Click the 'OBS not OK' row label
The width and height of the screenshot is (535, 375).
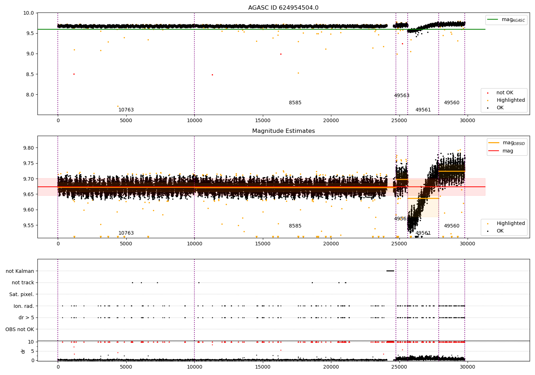pos(20,329)
